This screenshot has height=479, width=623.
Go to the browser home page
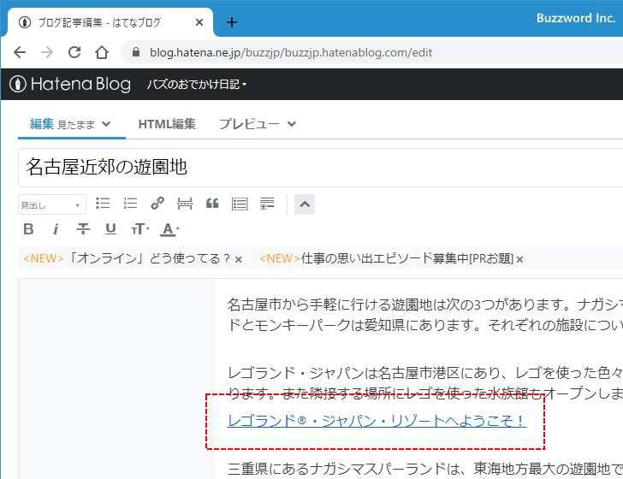pos(102,52)
